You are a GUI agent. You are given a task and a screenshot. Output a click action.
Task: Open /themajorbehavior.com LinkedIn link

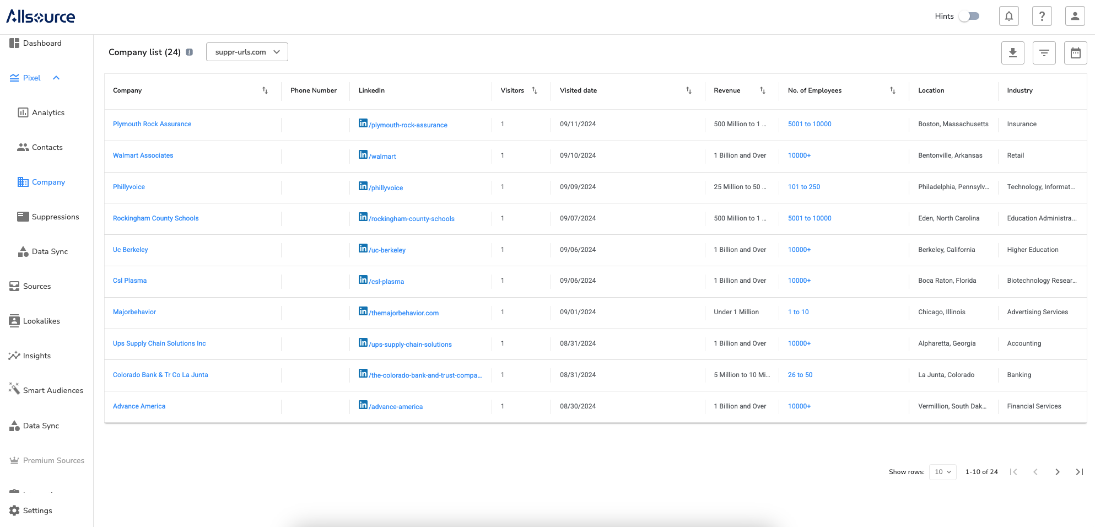coord(404,313)
